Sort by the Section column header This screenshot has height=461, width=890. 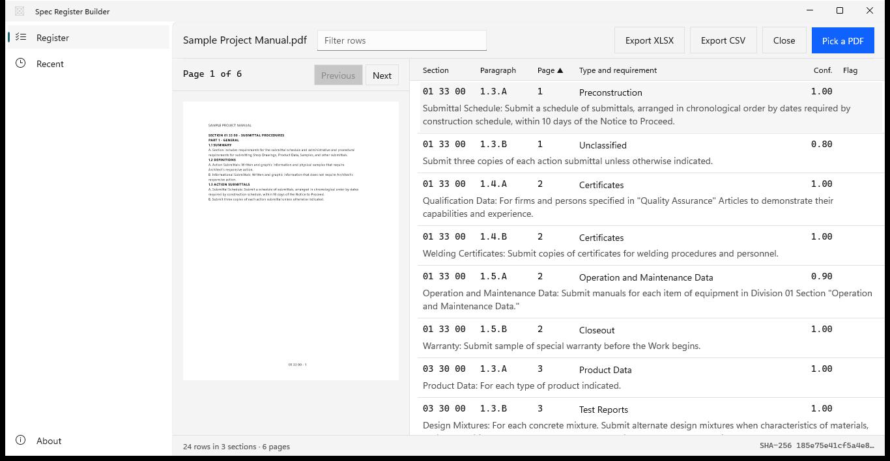(436, 70)
